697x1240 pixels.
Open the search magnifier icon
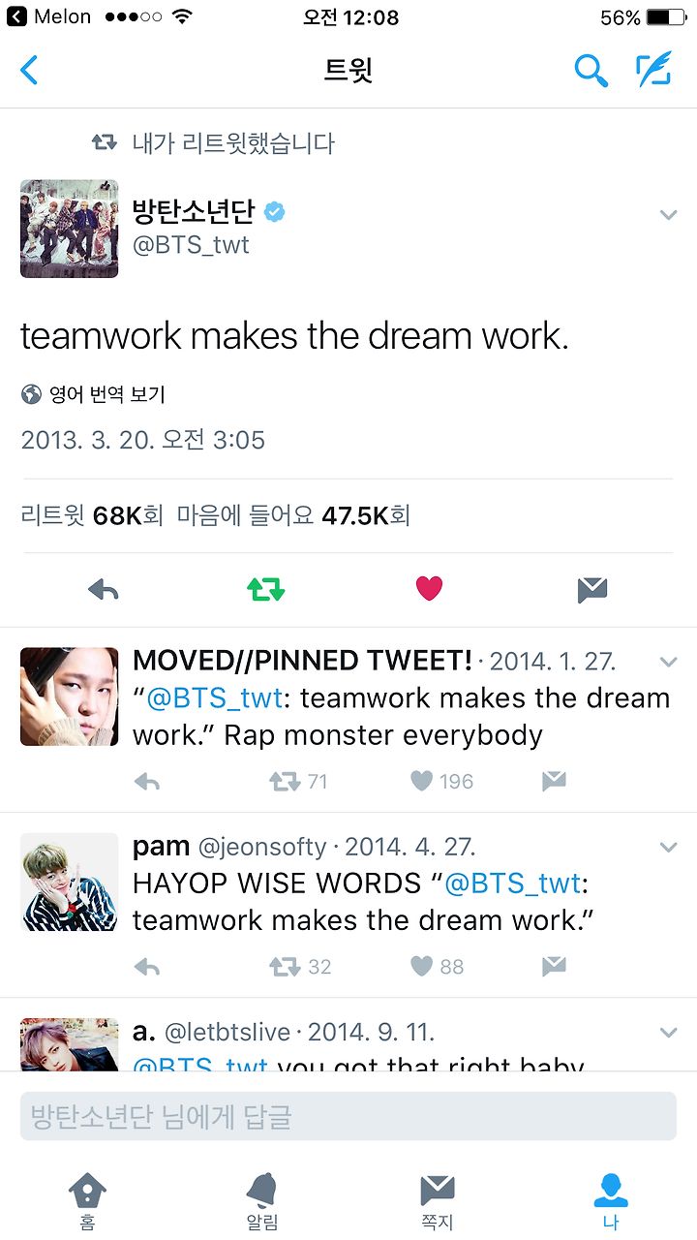(591, 70)
